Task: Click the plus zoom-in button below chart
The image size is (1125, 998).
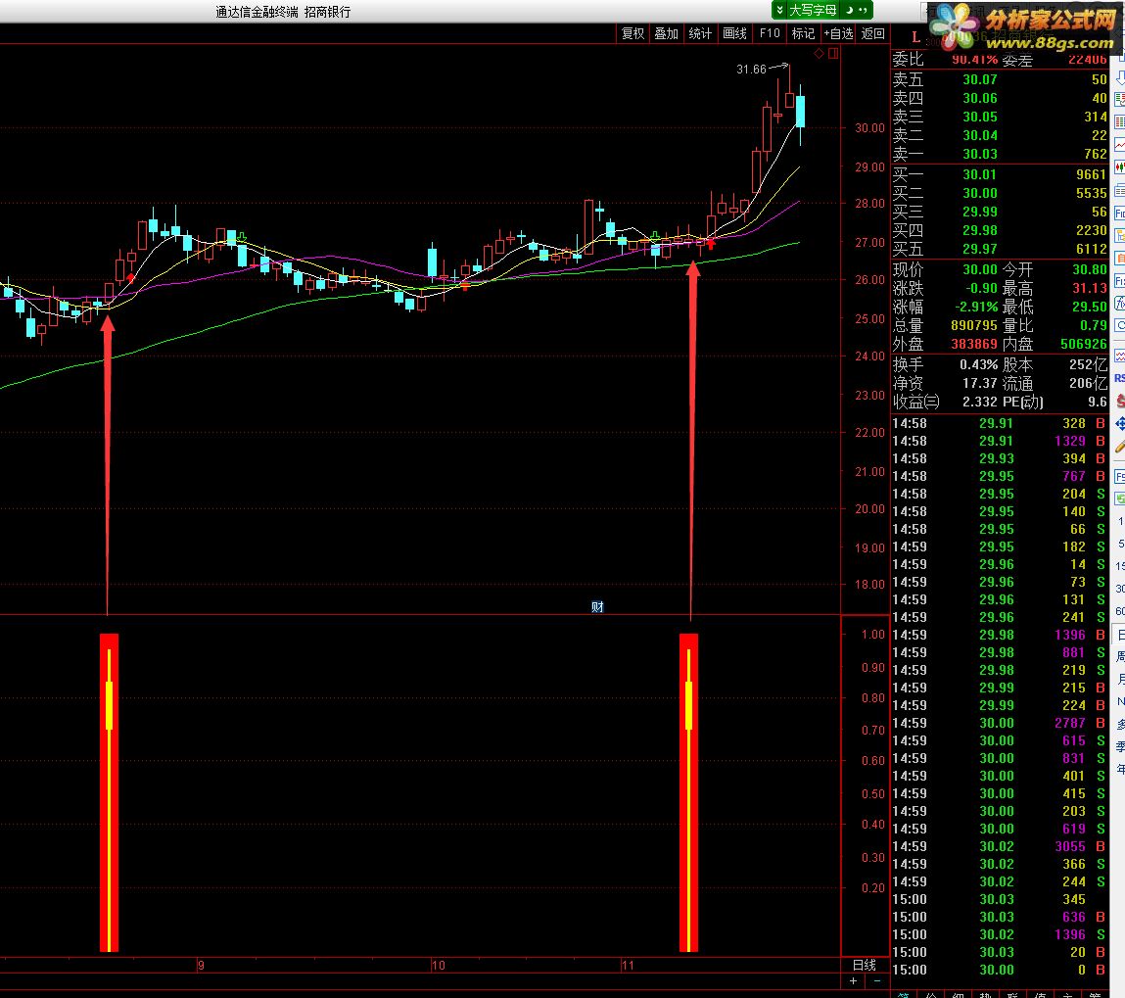Action: pos(853,980)
